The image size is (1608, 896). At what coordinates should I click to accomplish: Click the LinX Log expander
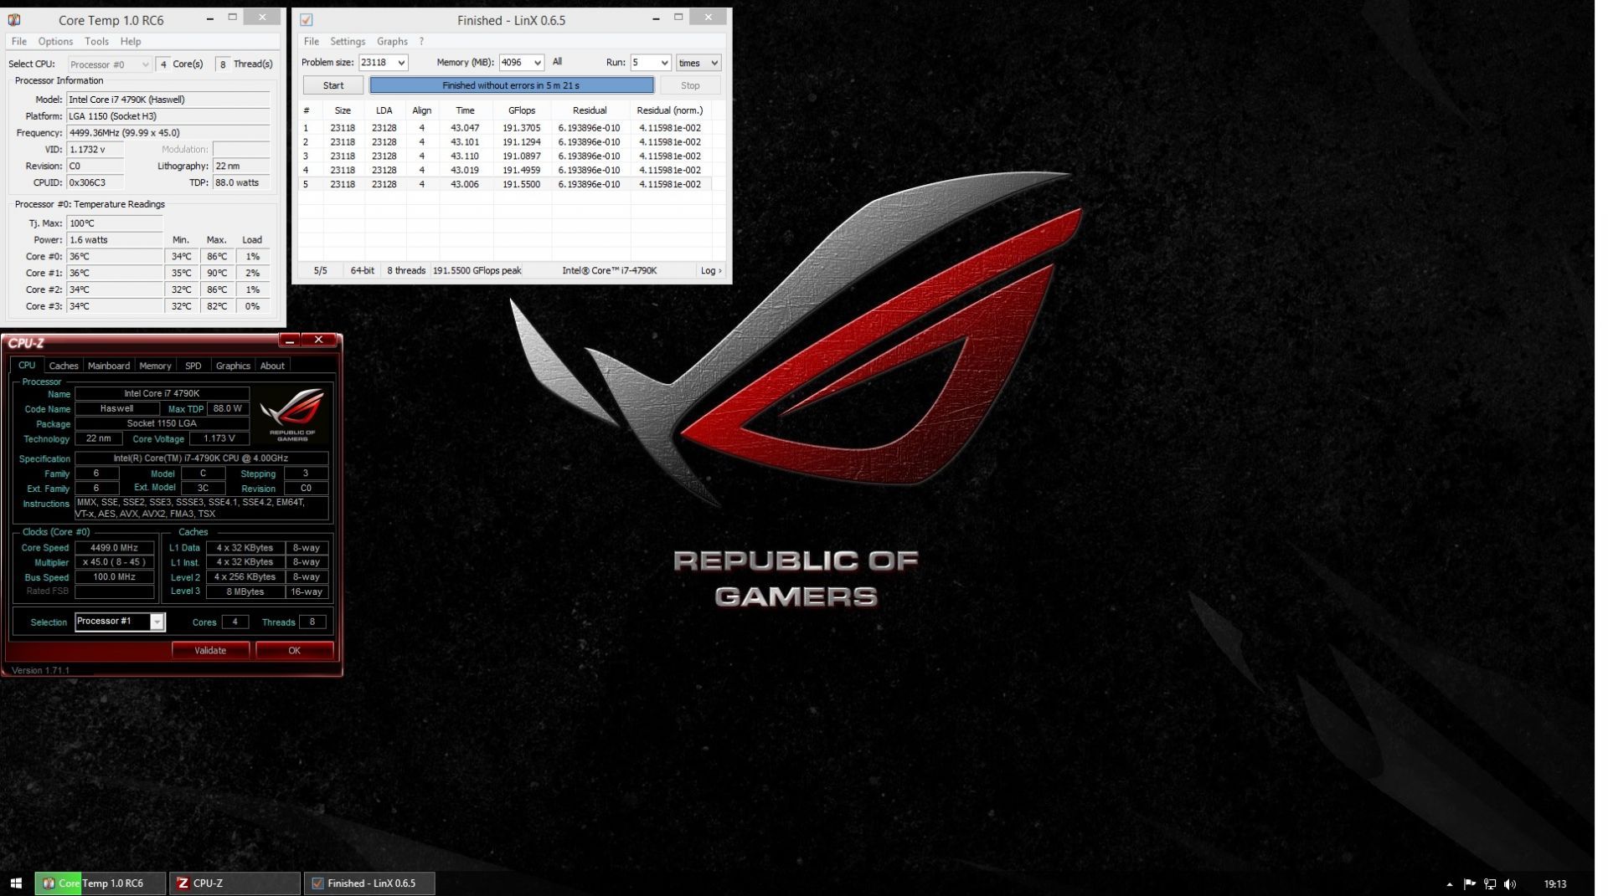(711, 270)
